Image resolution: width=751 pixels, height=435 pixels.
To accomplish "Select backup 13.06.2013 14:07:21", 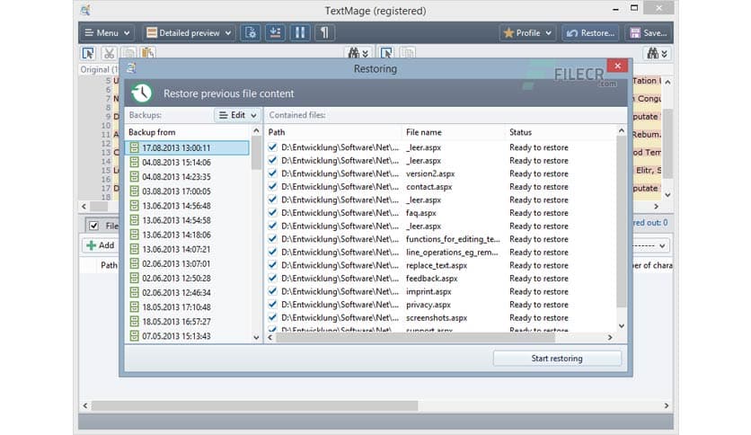I will pyautogui.click(x=187, y=249).
